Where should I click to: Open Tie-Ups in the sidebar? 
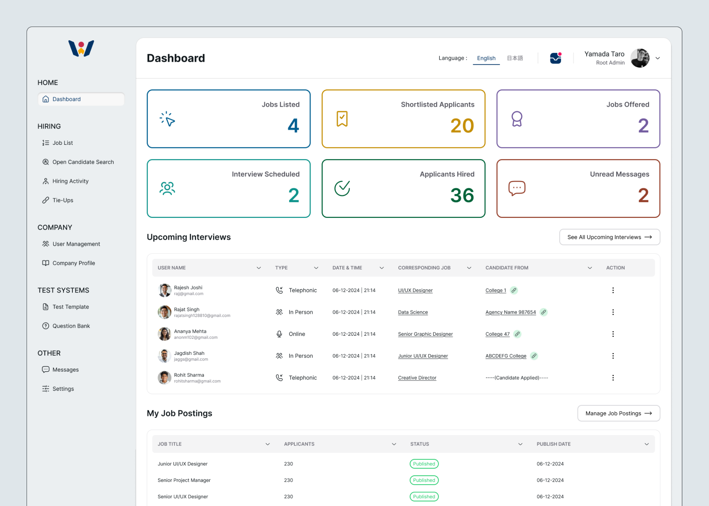click(x=58, y=200)
